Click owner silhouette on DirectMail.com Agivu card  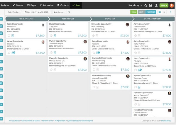click(x=170, y=25)
